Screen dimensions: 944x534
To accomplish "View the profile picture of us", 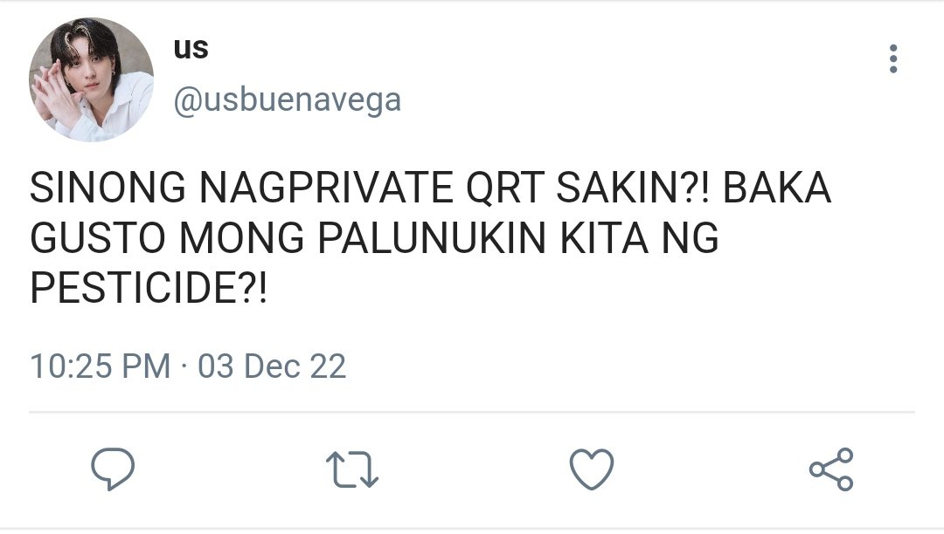I will coord(91,80).
